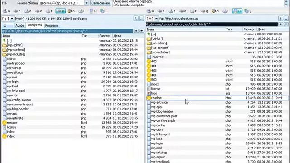Select drive i in right panel drive bar
Viewport: 290px width, 163px height.
tap(226, 11)
